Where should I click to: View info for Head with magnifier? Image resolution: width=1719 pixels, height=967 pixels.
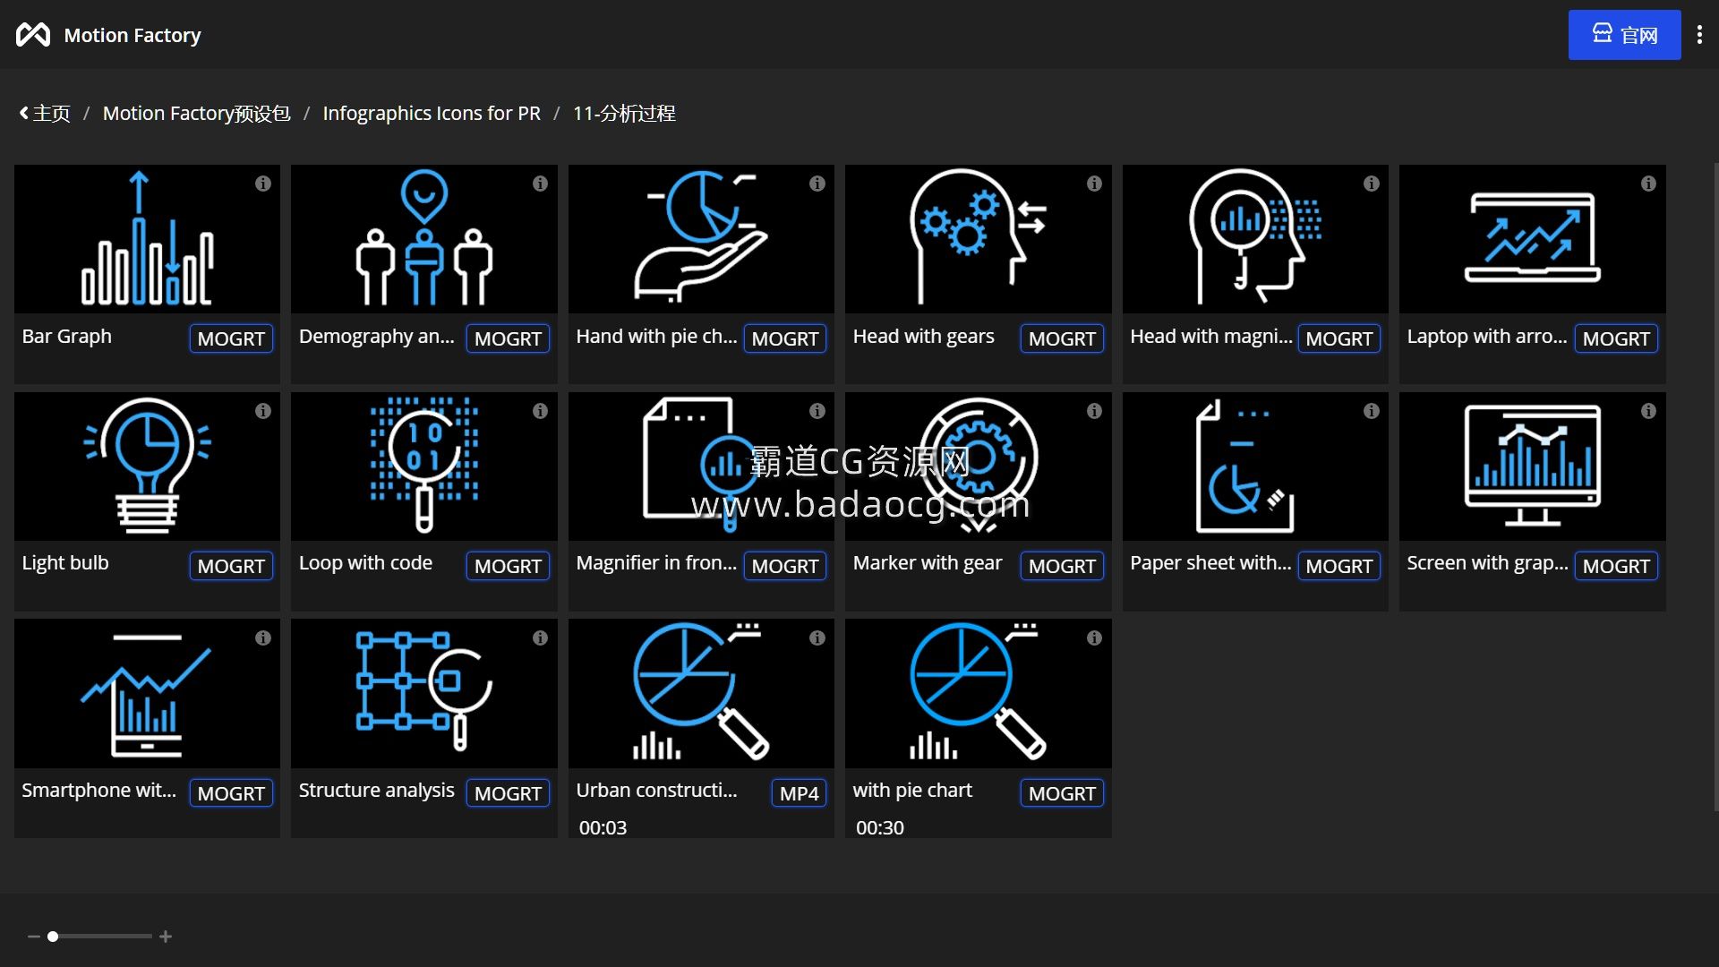(1371, 184)
